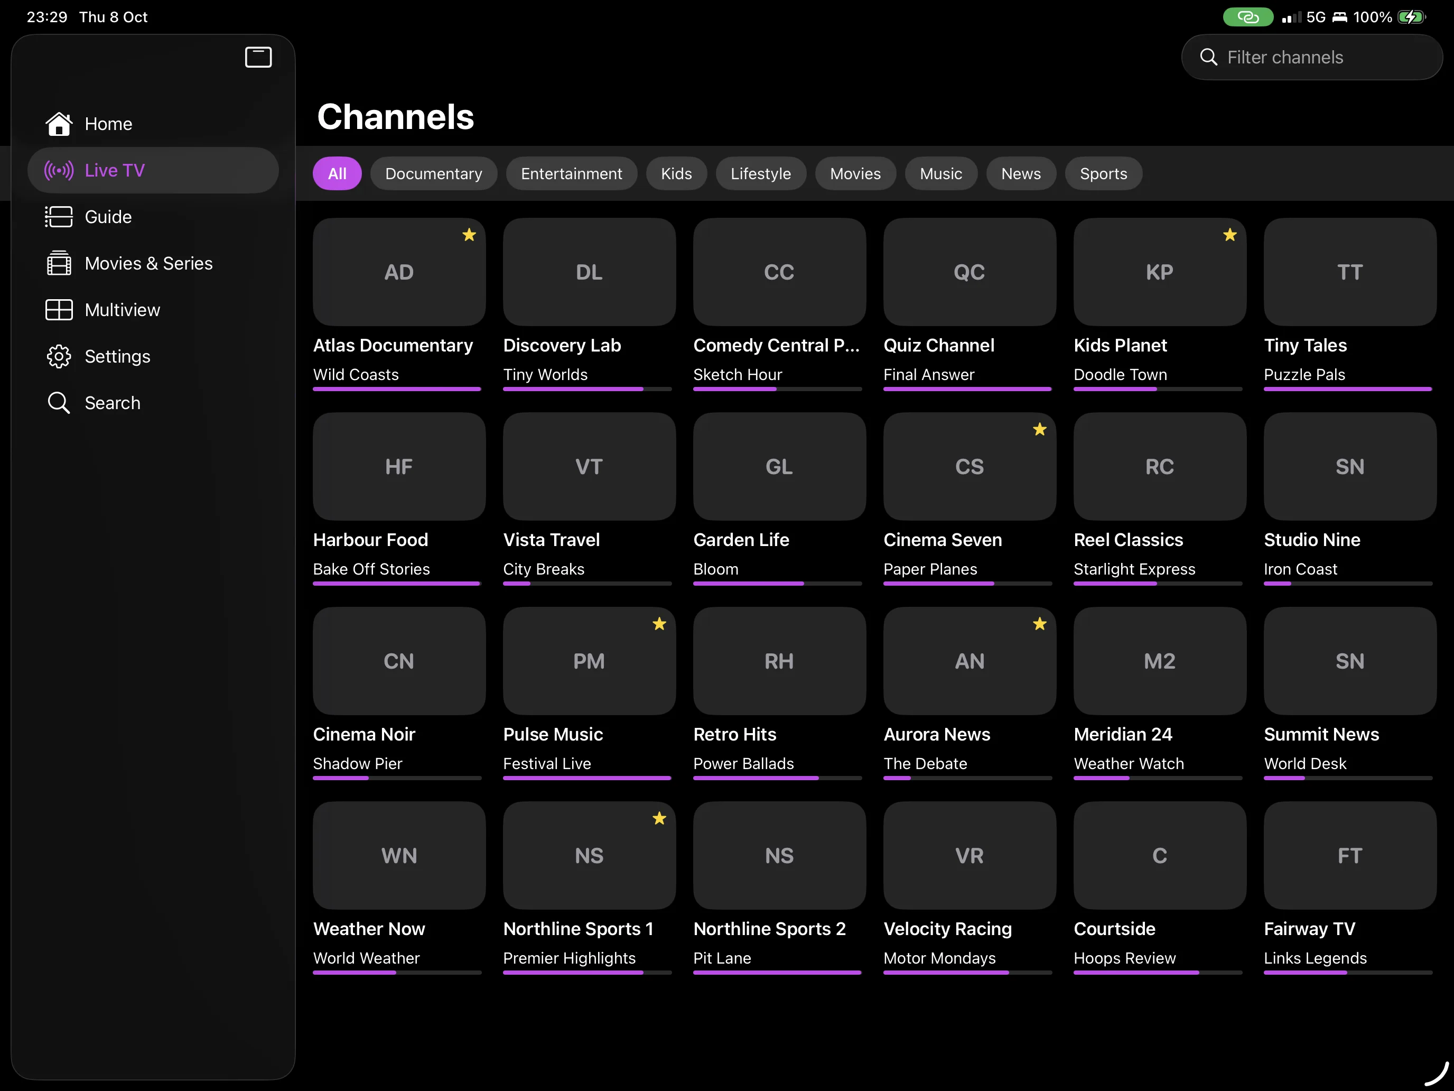This screenshot has width=1454, height=1091.
Task: Collapse the sidebar with the toggle icon
Action: 258,57
